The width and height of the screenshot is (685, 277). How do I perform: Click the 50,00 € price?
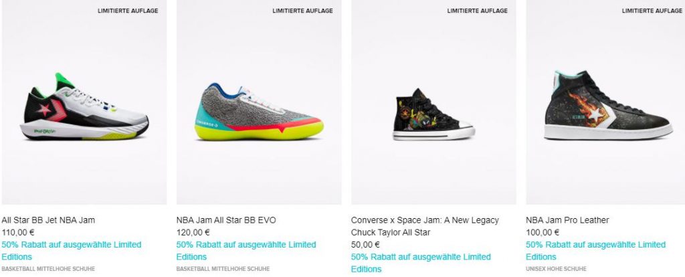tap(366, 245)
